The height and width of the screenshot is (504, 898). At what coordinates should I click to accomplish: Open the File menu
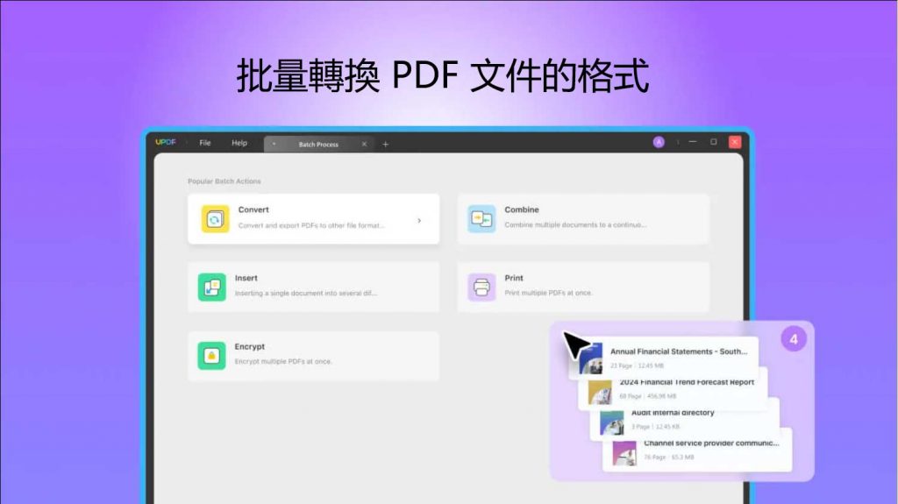205,143
